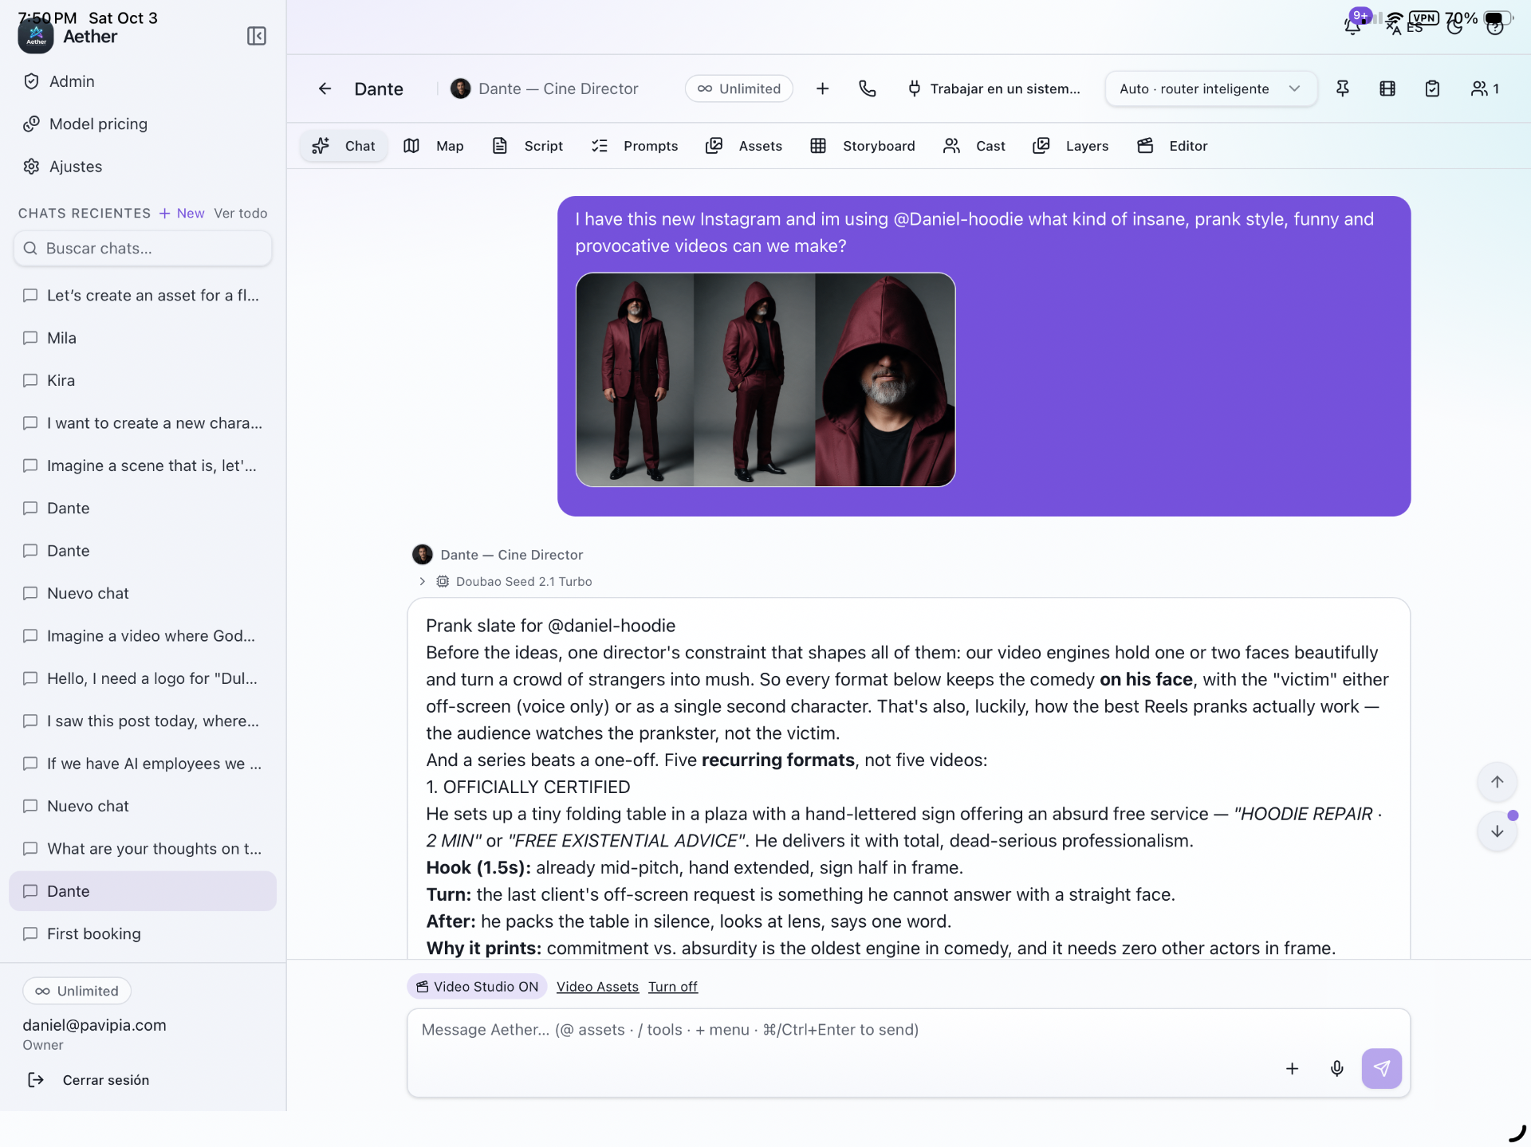Create a new chat with + New

[182, 213]
